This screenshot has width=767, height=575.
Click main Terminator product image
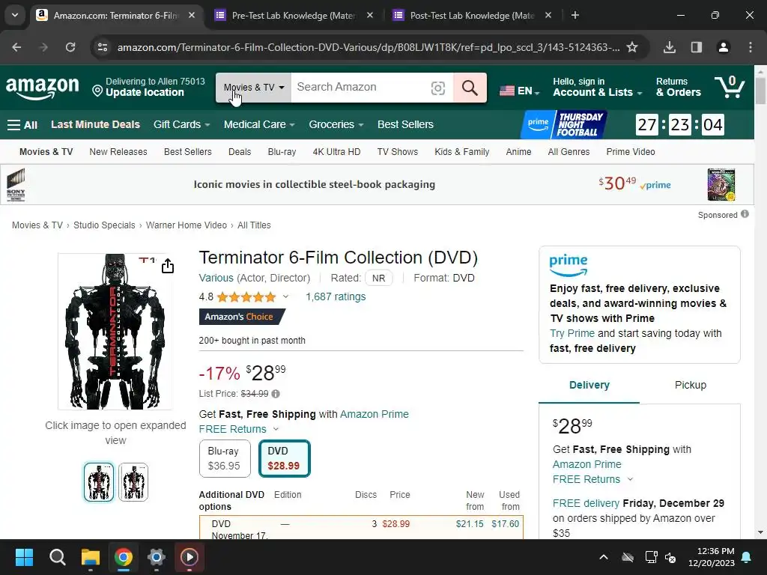pyautogui.click(x=115, y=332)
